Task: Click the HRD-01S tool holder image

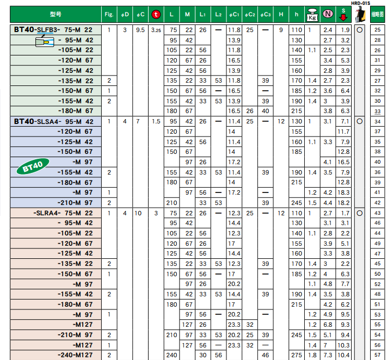Action: (x=360, y=15)
